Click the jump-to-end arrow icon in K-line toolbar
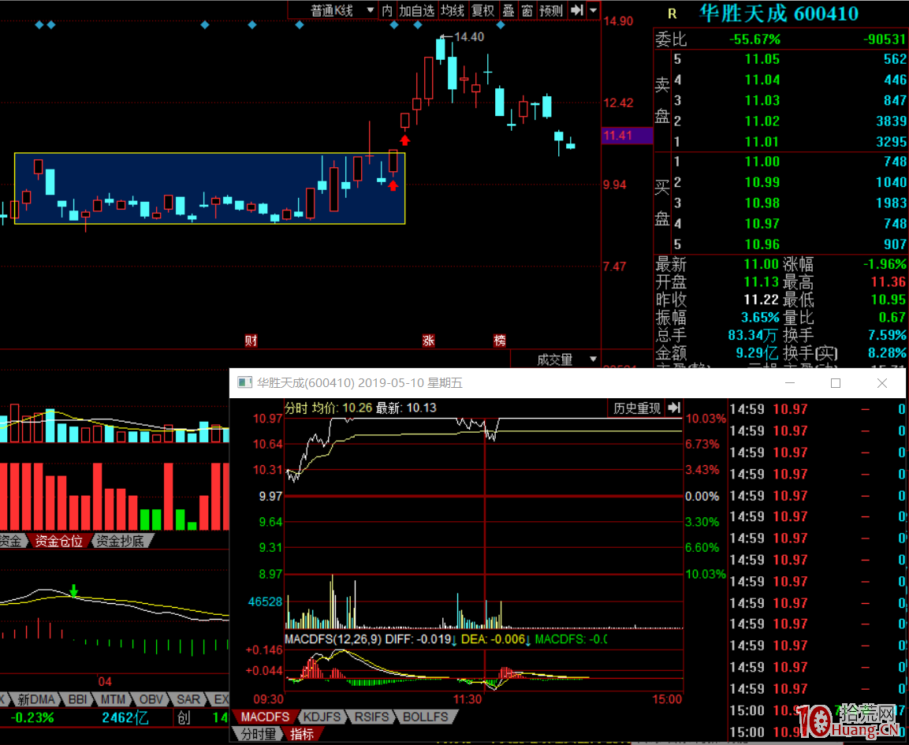The image size is (909, 745). [576, 10]
